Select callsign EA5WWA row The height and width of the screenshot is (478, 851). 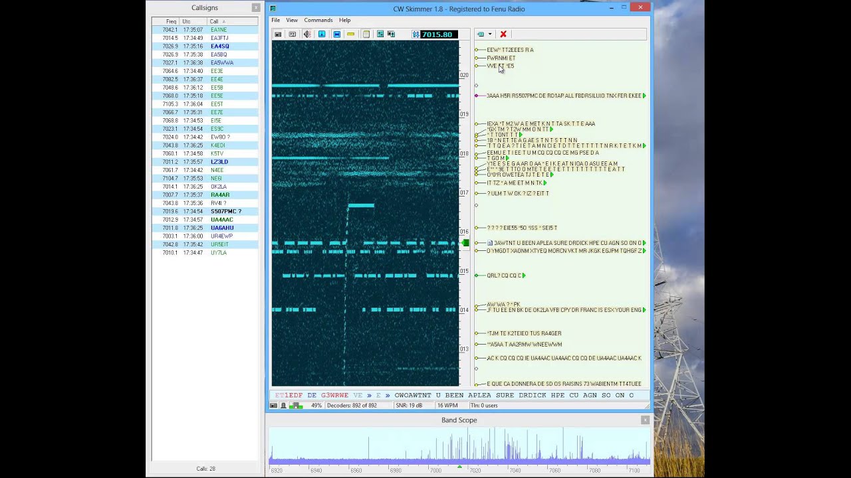pos(205,63)
